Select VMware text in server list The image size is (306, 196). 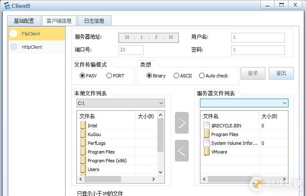coord(219,152)
